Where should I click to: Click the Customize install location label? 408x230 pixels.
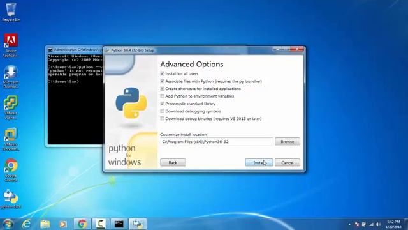184,134
